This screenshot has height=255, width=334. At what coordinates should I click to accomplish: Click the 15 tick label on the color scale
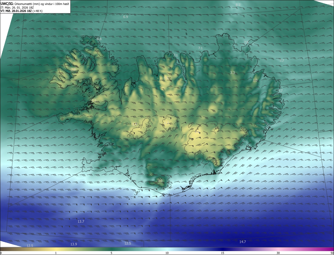(223, 253)
